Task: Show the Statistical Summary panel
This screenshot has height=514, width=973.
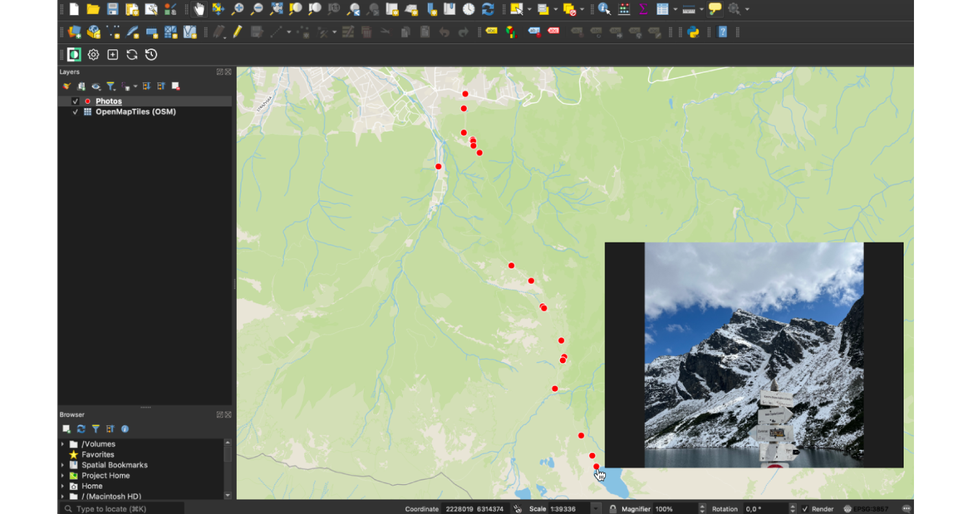Action: pyautogui.click(x=643, y=8)
